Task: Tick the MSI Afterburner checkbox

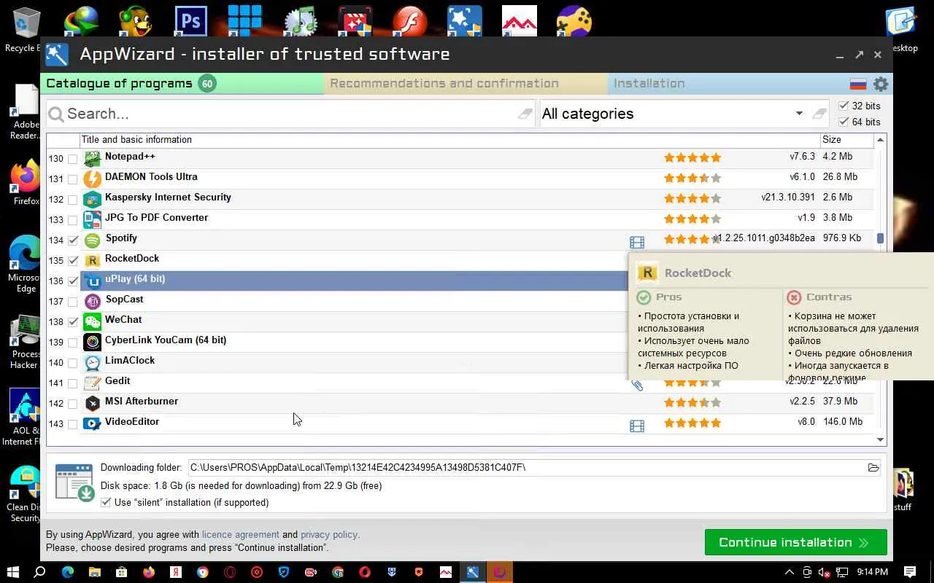Action: click(72, 404)
